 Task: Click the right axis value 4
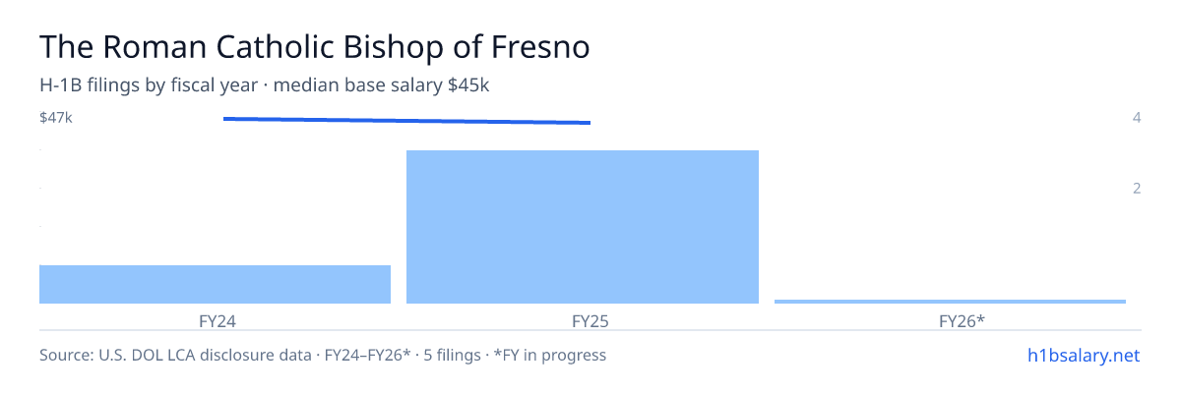[x=1137, y=118]
